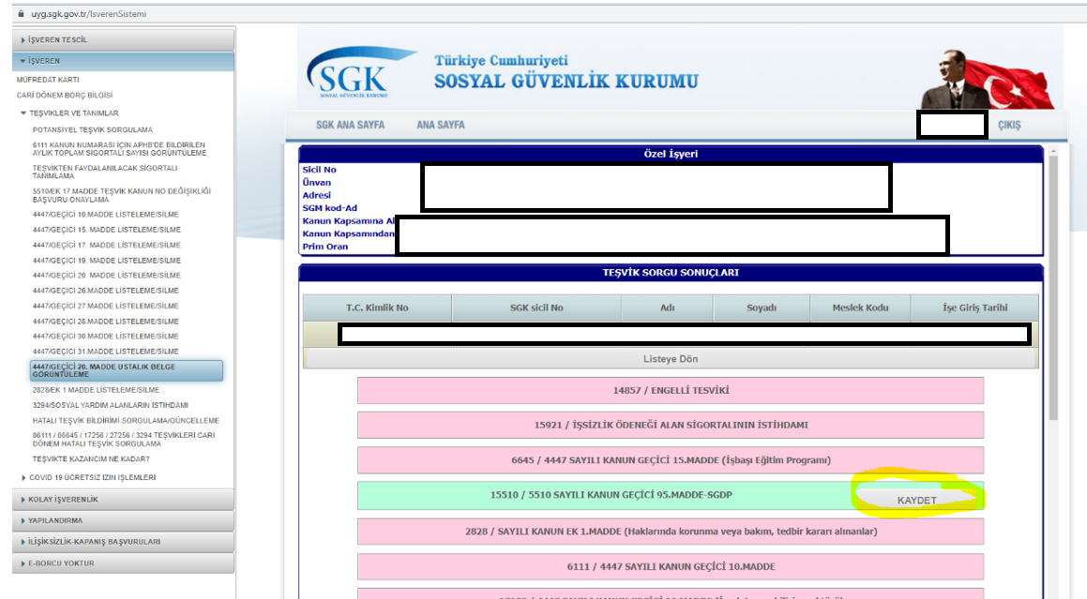Click the SGM kod-Ad label
Viewport: 1087px width, 599px height.
(x=330, y=208)
